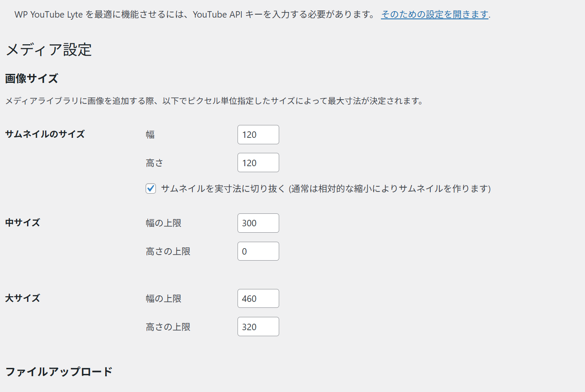The height and width of the screenshot is (392, 585).
Task: Click the ファイルアップロード section heading
Action: (x=59, y=371)
